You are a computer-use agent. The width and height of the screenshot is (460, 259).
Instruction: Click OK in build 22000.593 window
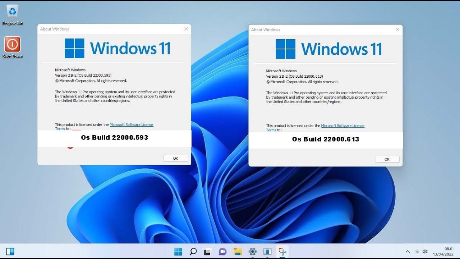tap(176, 158)
